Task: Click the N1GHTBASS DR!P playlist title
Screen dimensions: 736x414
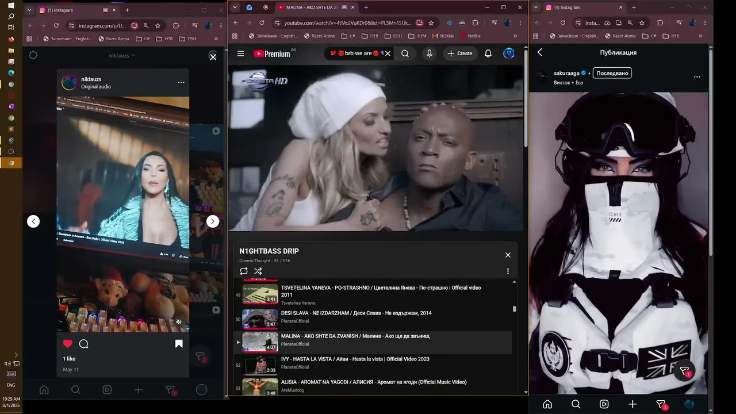Action: tap(269, 251)
